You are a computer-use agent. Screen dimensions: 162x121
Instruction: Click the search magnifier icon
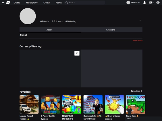click(67, 3)
